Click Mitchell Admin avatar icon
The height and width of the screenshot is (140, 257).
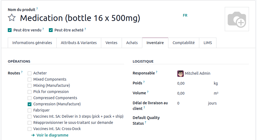pos(180,73)
